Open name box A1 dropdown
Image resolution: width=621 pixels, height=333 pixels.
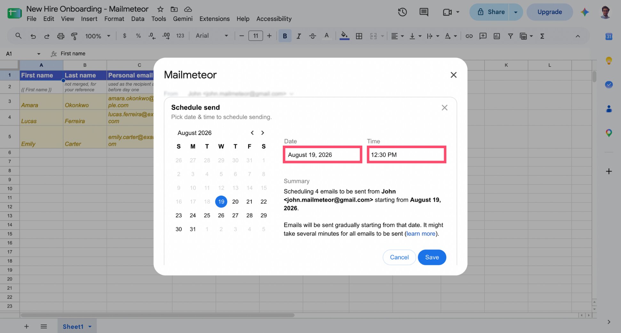point(39,54)
